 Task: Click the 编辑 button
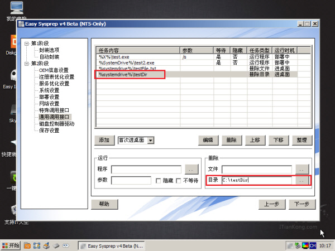[208, 140]
